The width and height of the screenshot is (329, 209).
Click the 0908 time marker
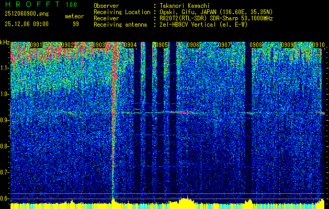click(256, 45)
